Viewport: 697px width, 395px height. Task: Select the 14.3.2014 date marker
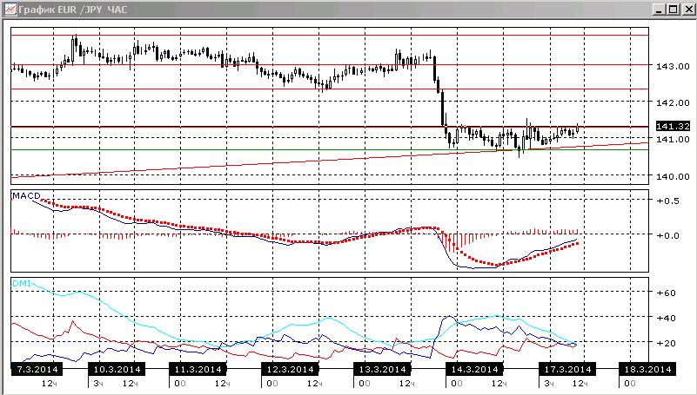pyautogui.click(x=475, y=369)
